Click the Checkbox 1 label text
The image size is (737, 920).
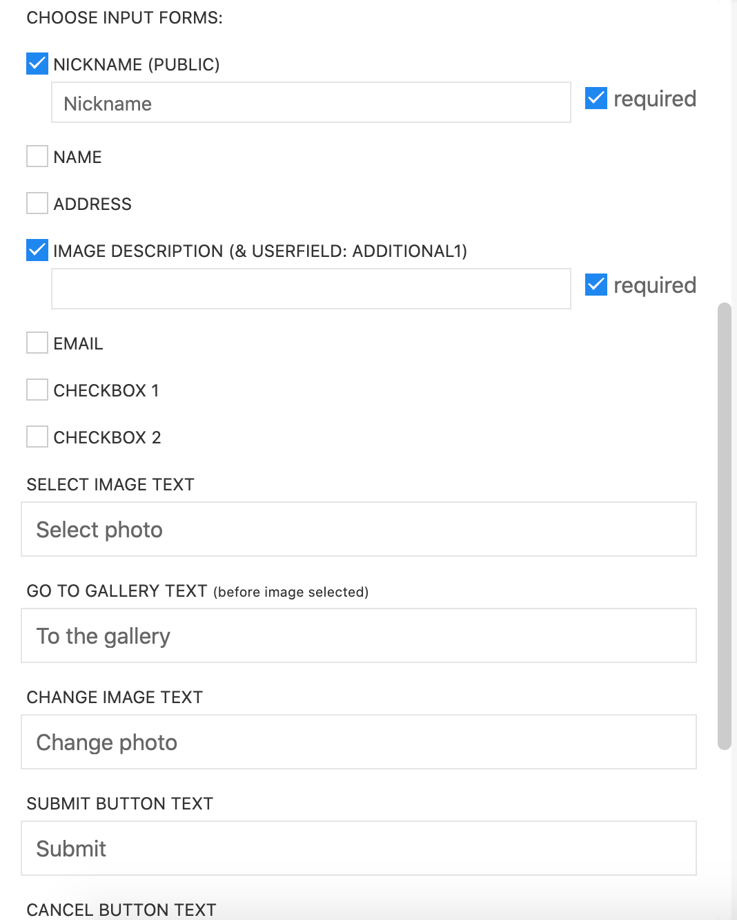(x=106, y=390)
